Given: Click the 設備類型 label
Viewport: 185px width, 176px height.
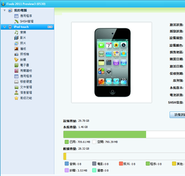Looking at the screenshot, I should [176, 38].
